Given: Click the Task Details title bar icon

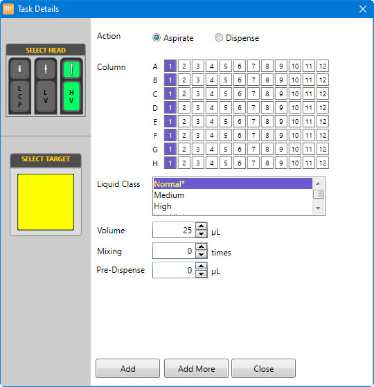Looking at the screenshot, I should pos(8,9).
